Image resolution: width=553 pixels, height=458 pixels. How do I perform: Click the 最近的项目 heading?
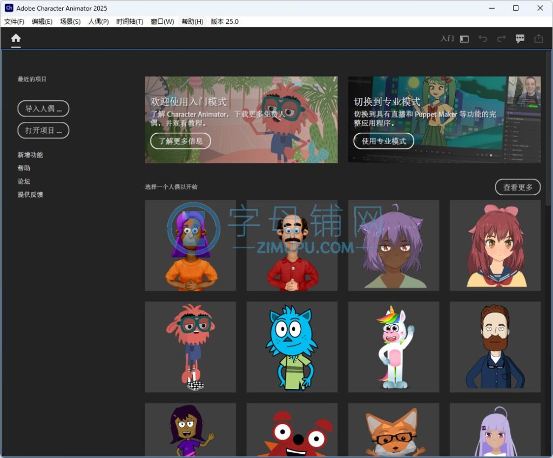coord(32,79)
